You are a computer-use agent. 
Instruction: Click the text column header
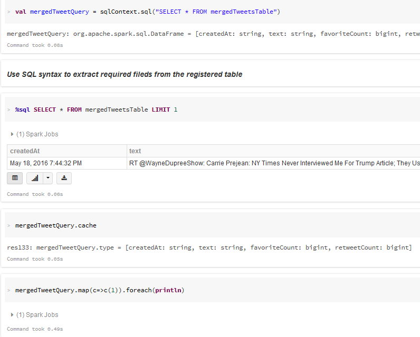273,151
